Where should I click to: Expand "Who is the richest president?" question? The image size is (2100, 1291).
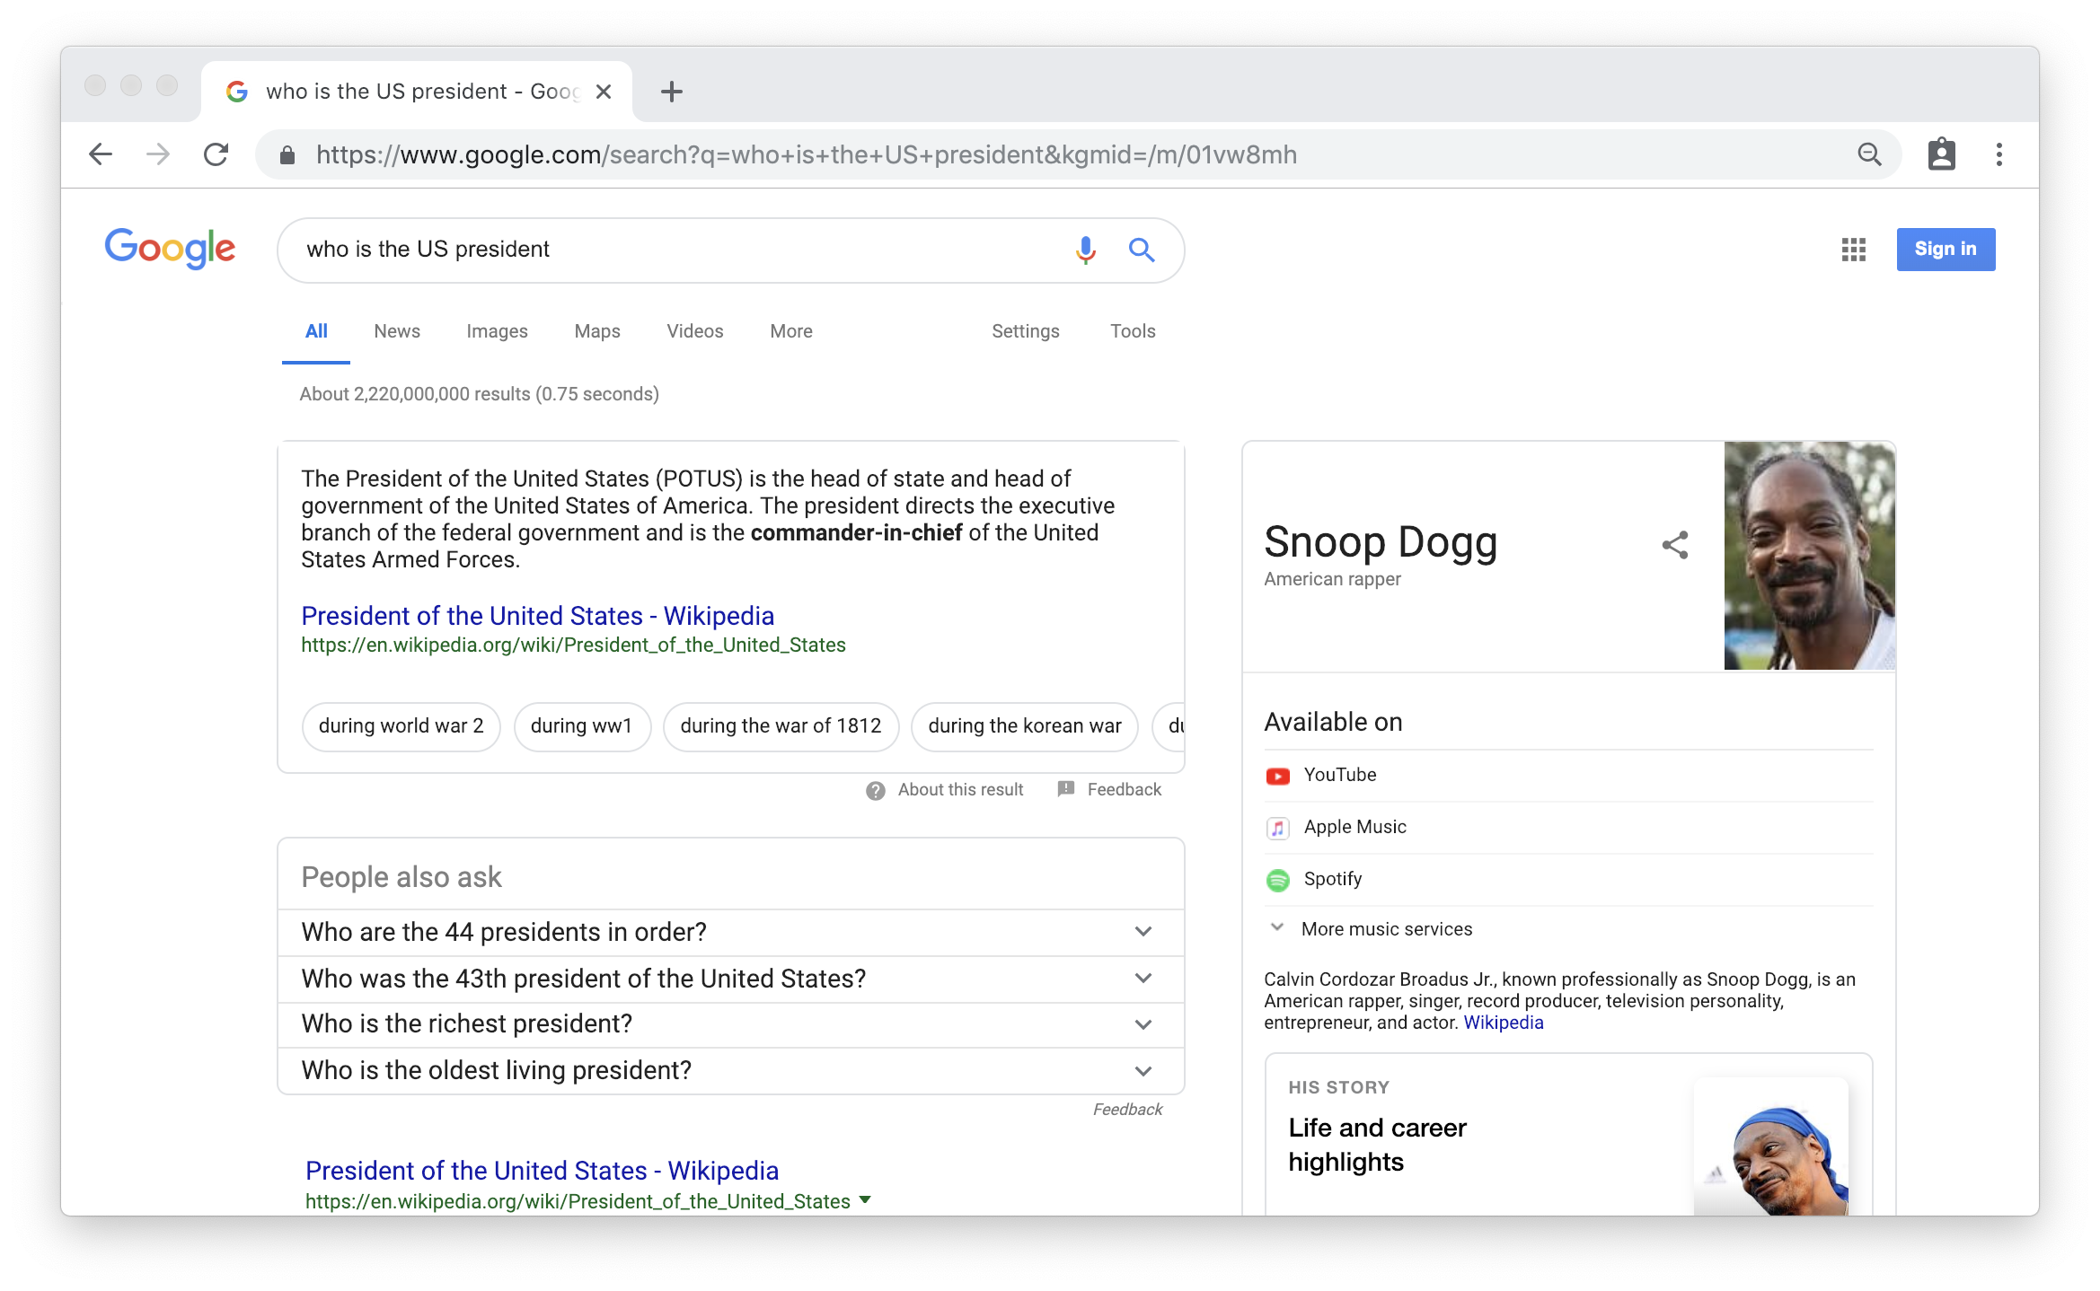(1143, 1024)
